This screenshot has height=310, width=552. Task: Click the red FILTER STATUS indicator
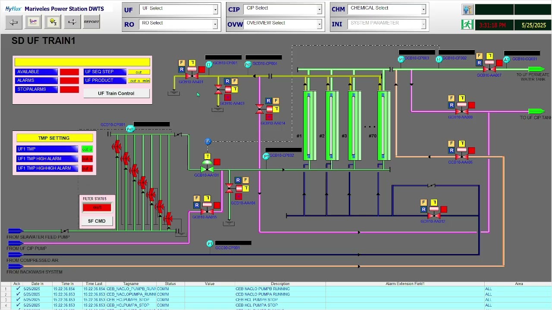pos(97,208)
